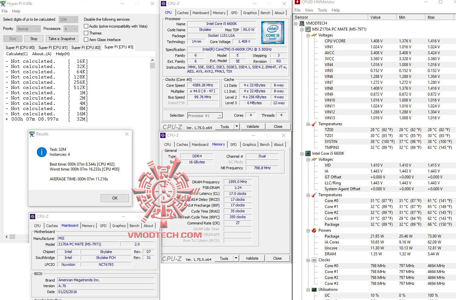Image resolution: width=456 pixels, height=300 pixels.
Task: Open the Caches tab in CPU-Z CPU window
Action: tap(183, 13)
